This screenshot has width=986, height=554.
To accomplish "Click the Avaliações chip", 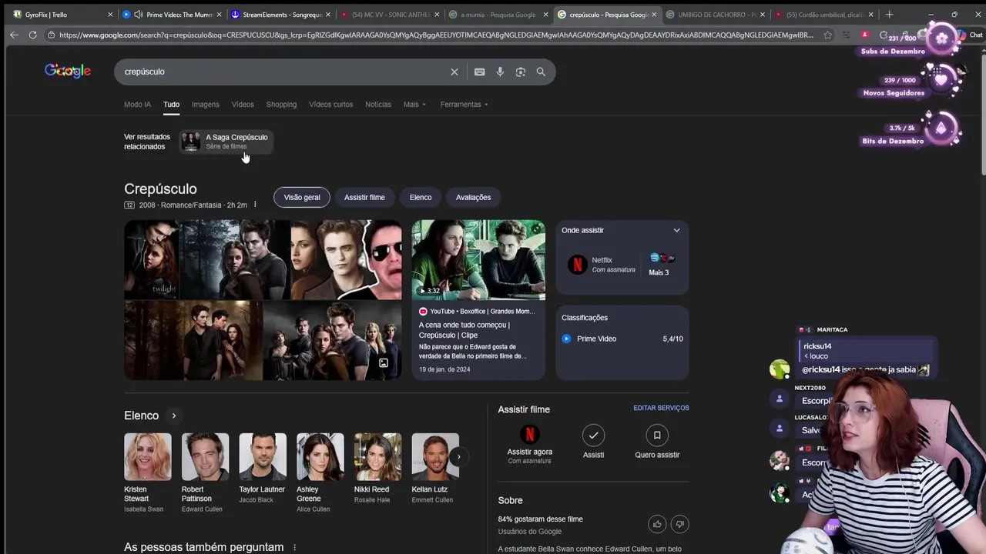I will click(473, 198).
